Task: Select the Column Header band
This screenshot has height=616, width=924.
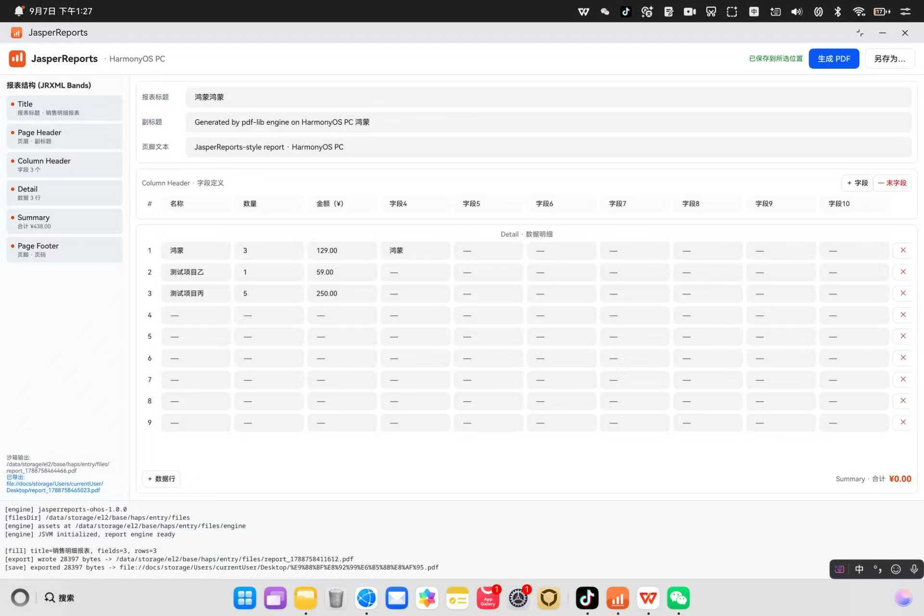Action: (x=64, y=165)
